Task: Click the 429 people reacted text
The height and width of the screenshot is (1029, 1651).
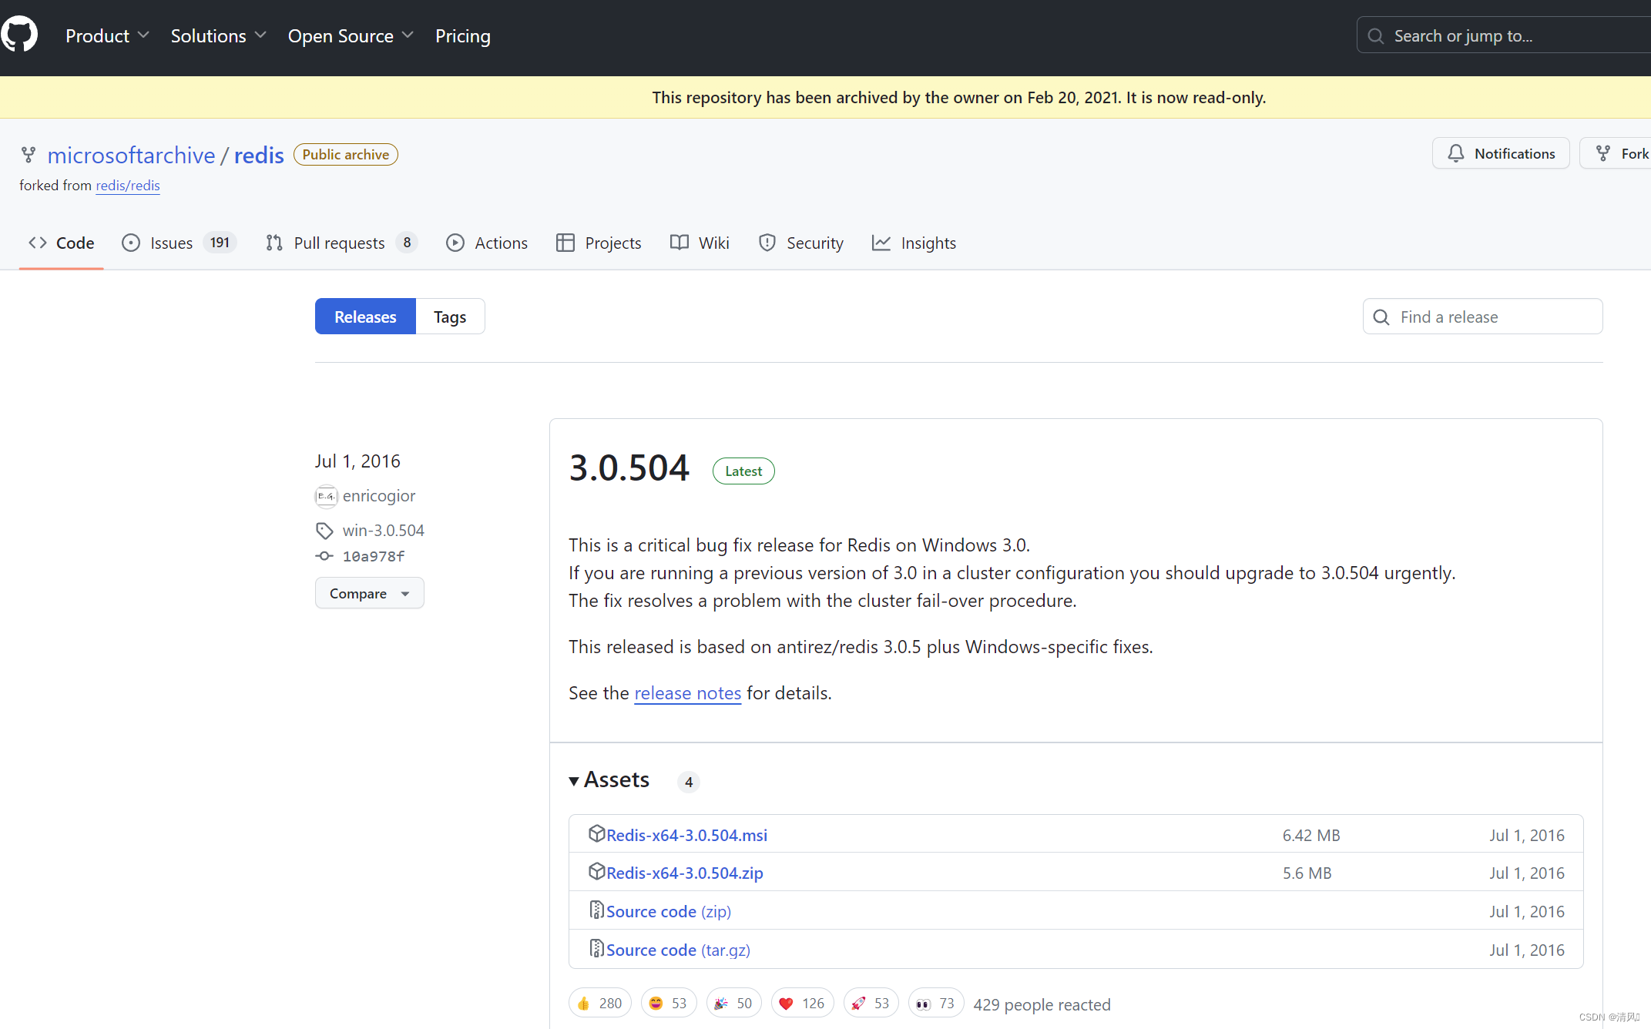Action: [1042, 1004]
